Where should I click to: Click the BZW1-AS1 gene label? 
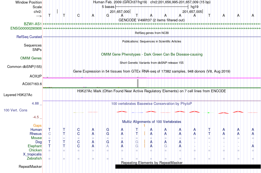tap(33, 24)
